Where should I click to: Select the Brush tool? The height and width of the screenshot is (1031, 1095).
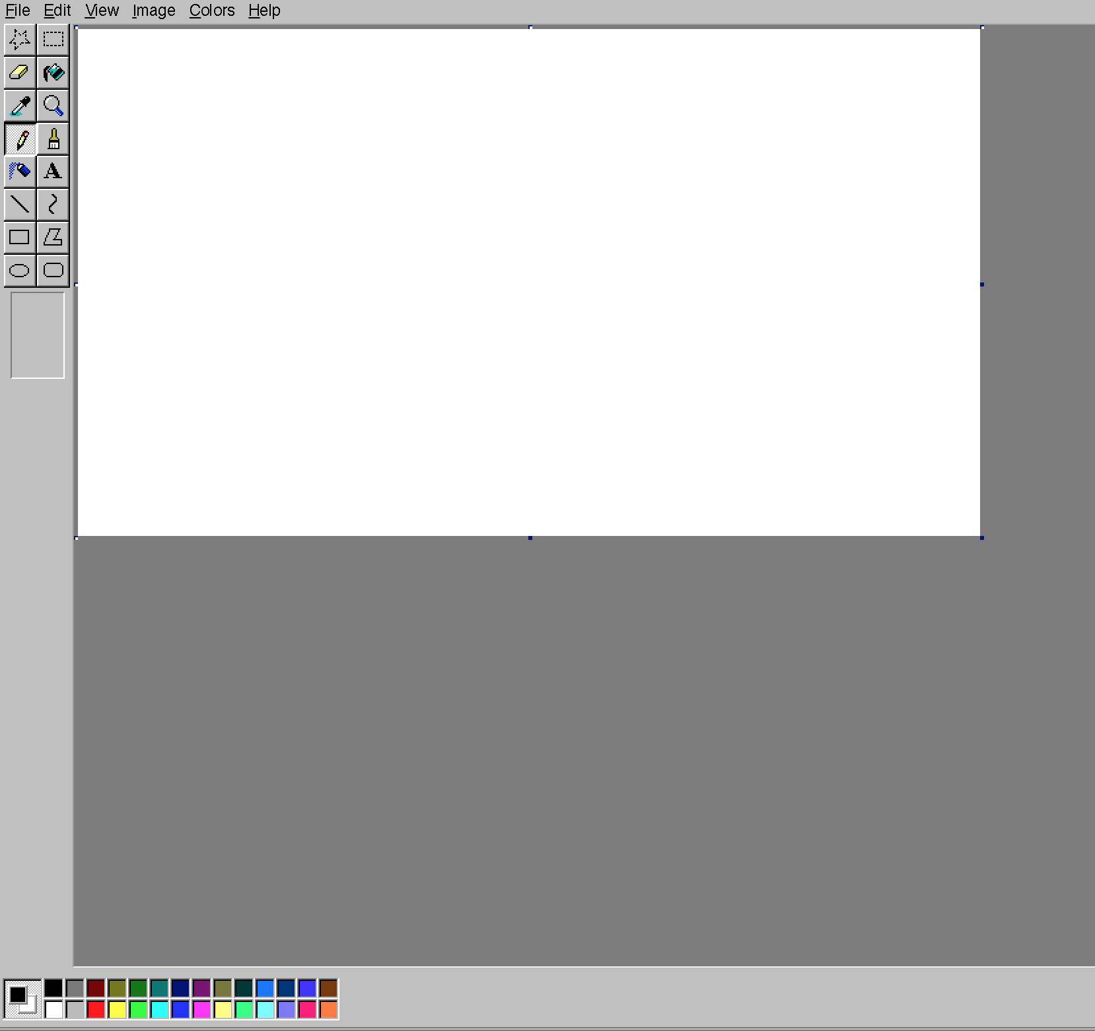(53, 139)
